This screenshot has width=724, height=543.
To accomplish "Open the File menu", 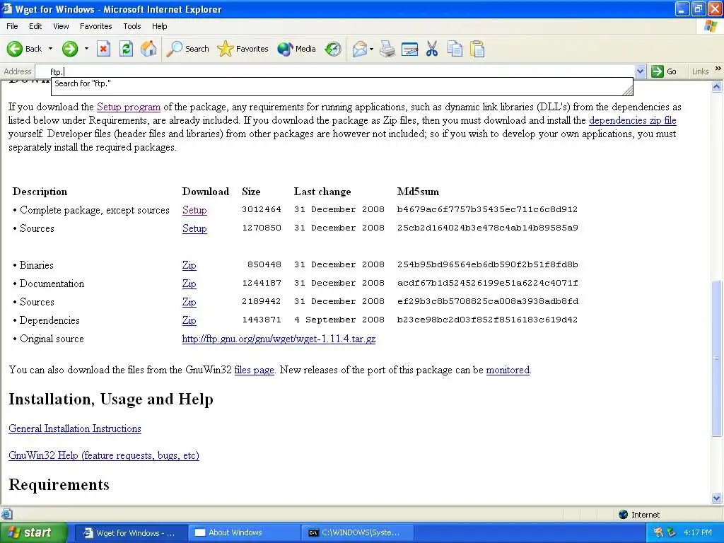I will [x=12, y=26].
